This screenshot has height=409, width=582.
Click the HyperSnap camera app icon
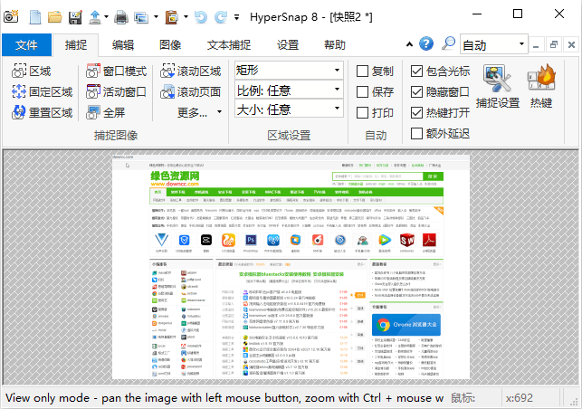(11, 16)
